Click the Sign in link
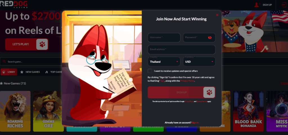 (195, 123)
